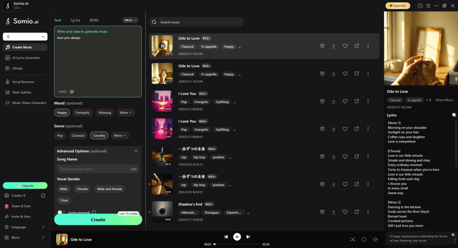Choose the Classical genre chip

tap(78, 135)
